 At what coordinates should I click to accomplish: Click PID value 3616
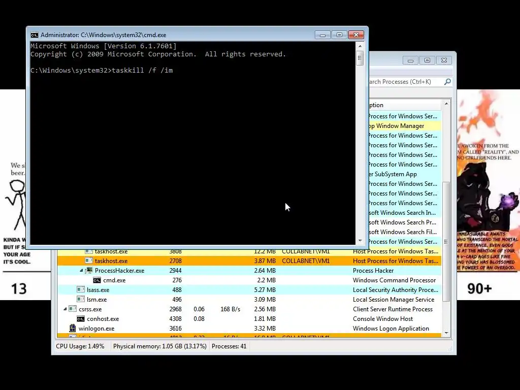coord(175,329)
